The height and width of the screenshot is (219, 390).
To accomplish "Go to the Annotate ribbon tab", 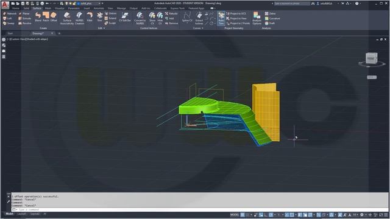I will tap(99, 8).
